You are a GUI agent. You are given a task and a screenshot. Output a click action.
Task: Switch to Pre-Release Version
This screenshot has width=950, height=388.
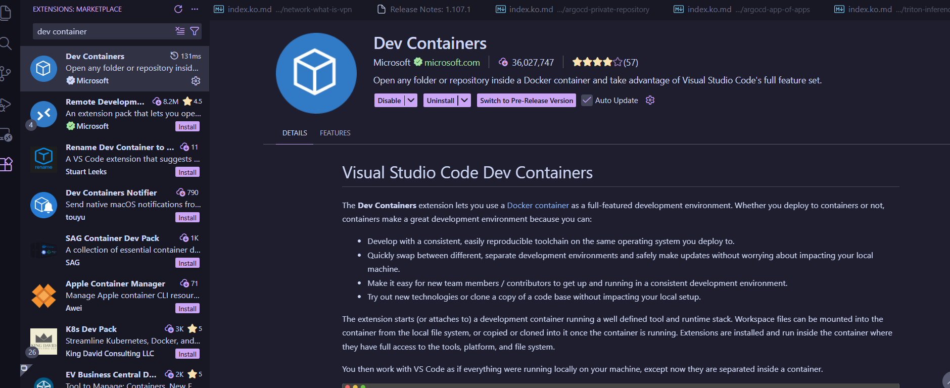coord(527,100)
